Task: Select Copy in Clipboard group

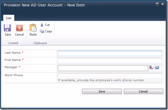Action: tap(46, 31)
